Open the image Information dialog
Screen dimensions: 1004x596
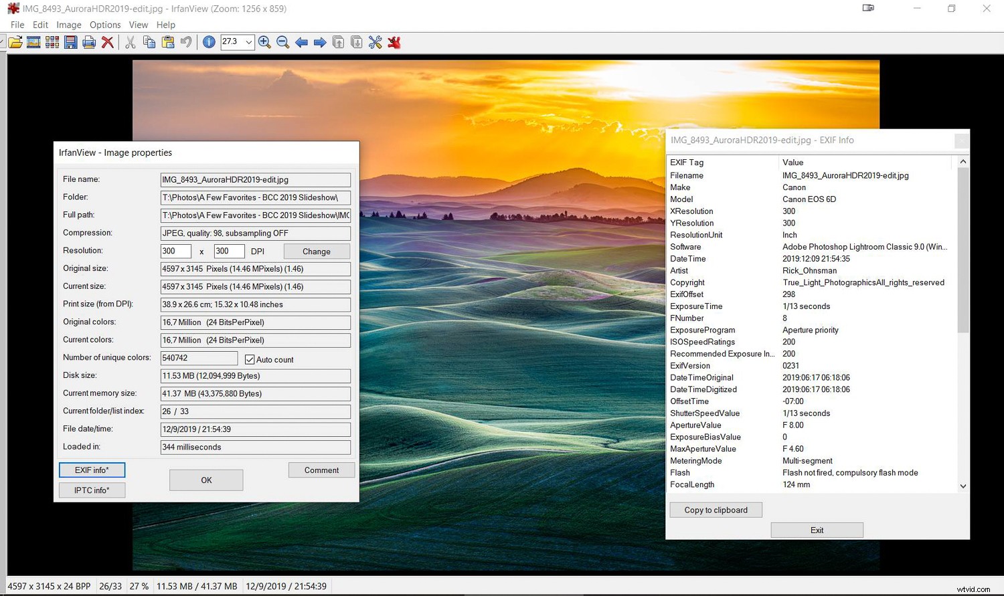point(209,42)
